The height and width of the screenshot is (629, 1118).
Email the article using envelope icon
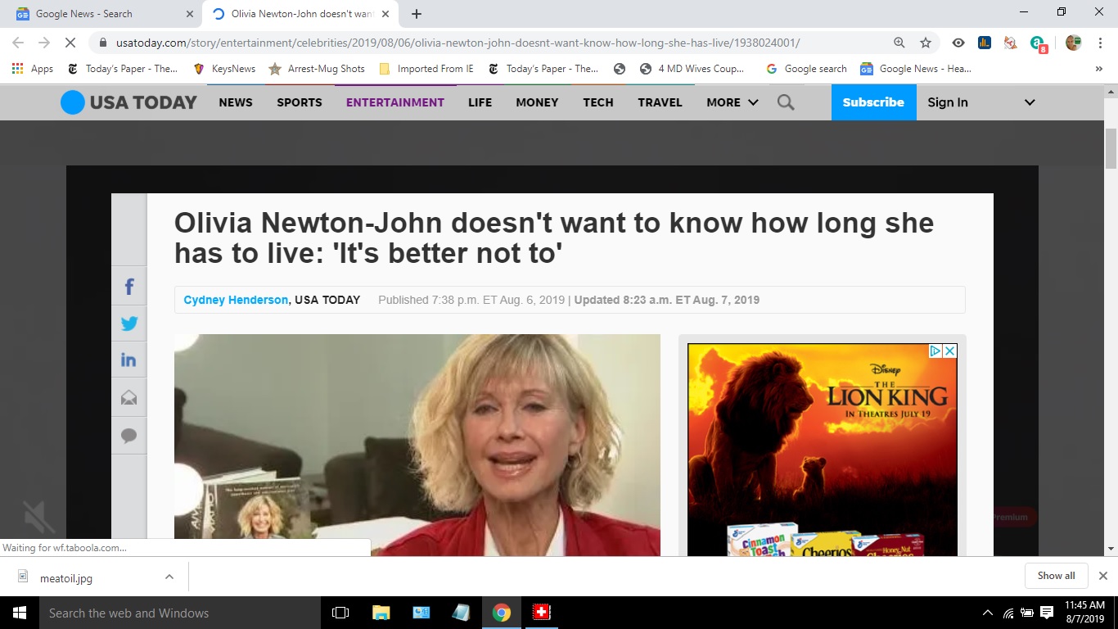click(x=129, y=398)
